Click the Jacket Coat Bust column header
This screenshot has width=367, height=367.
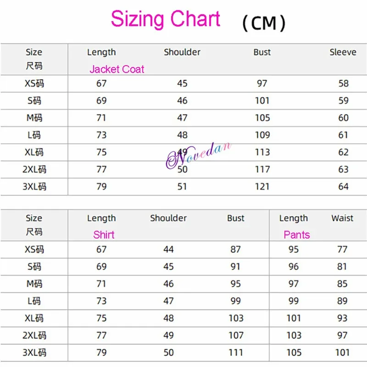coord(262,52)
